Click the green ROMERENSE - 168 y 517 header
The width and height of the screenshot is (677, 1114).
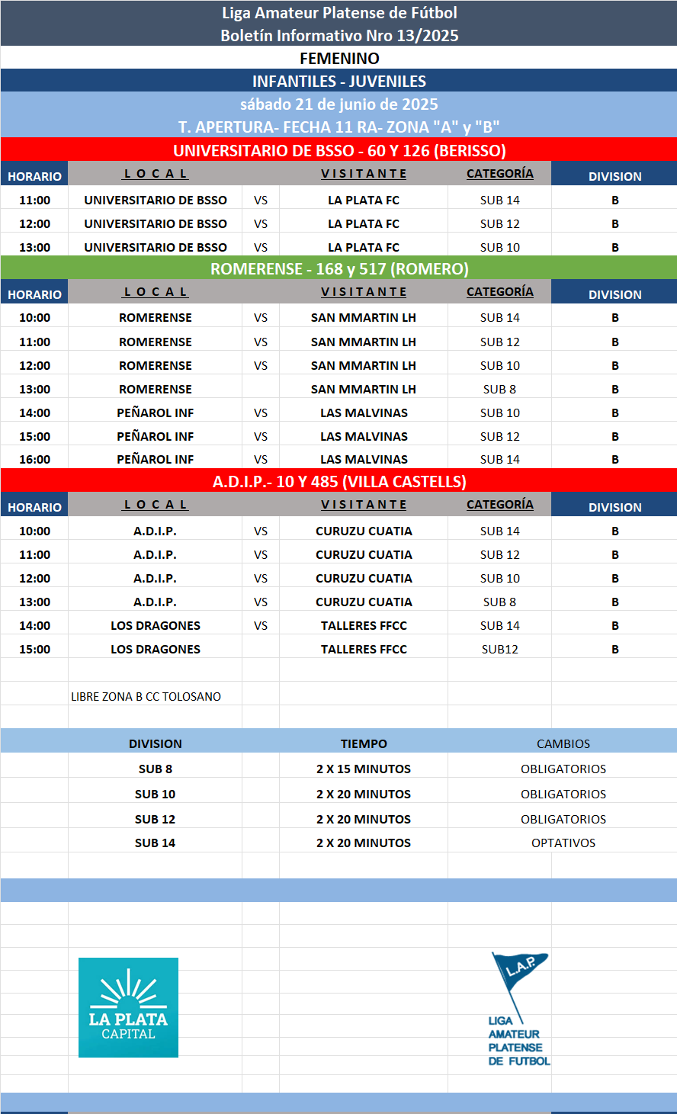click(339, 268)
